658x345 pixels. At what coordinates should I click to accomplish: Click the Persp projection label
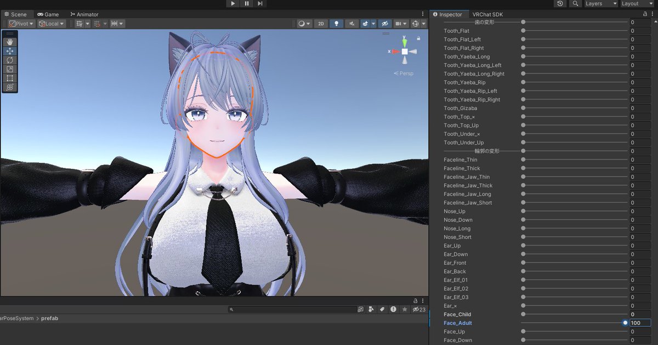click(x=404, y=73)
